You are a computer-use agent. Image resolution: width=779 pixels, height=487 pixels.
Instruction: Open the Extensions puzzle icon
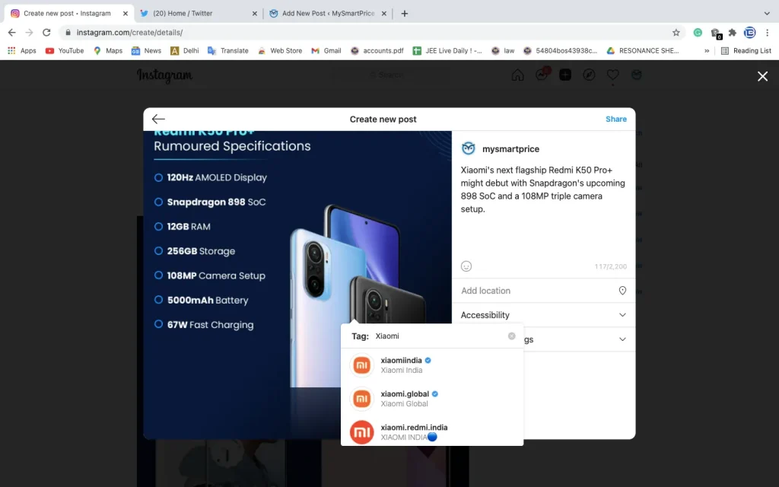(732, 32)
